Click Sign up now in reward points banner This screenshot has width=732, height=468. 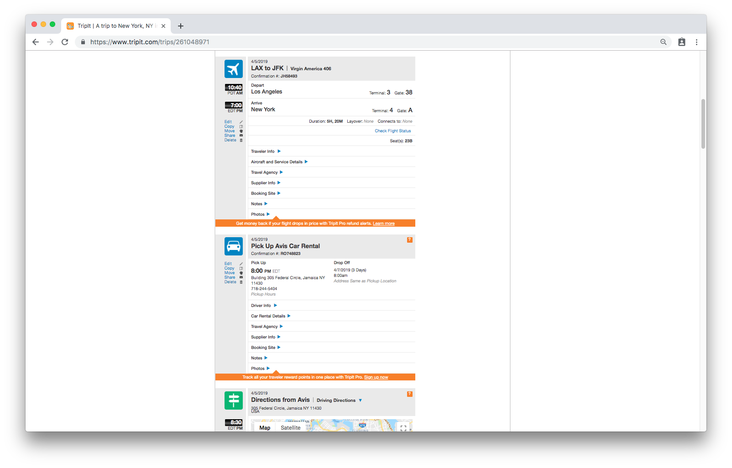(376, 377)
